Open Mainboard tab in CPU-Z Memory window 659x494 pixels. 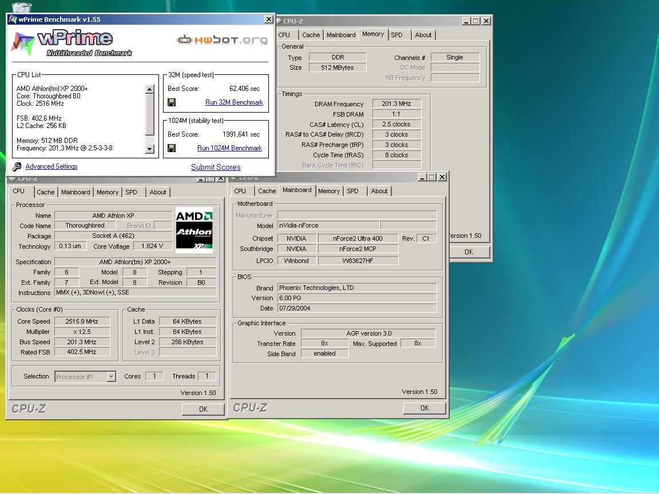click(x=341, y=35)
